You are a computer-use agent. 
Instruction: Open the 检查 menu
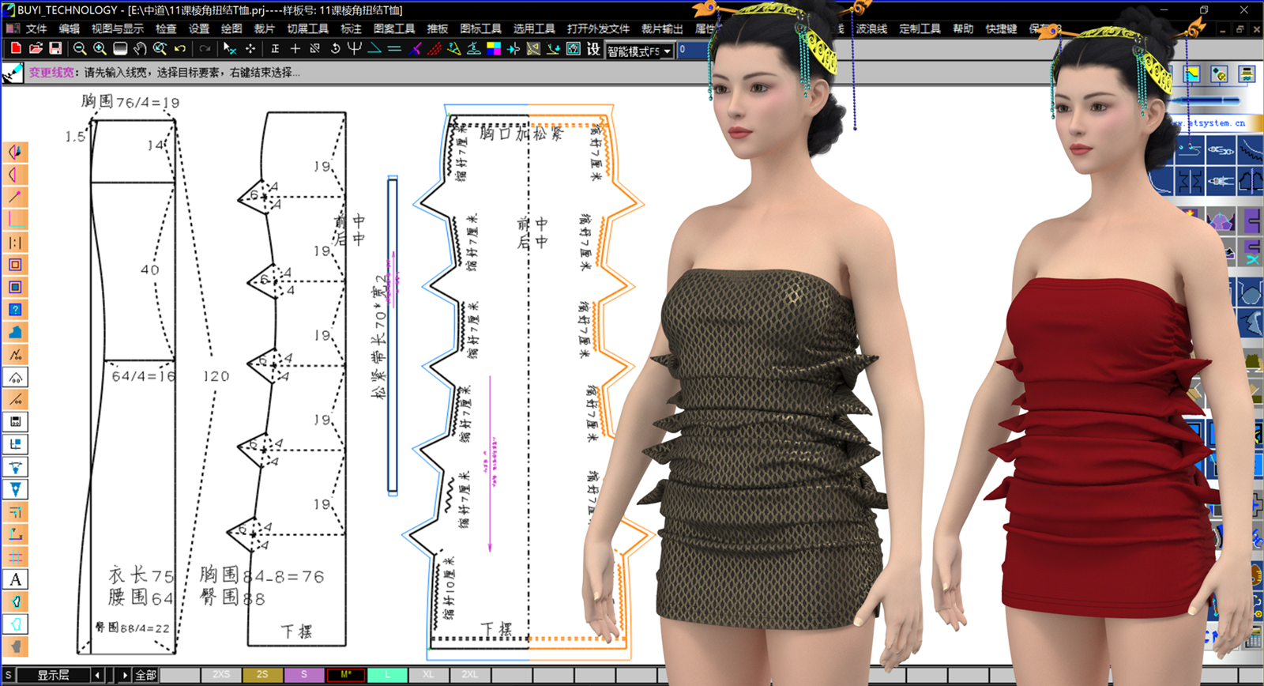pos(166,28)
